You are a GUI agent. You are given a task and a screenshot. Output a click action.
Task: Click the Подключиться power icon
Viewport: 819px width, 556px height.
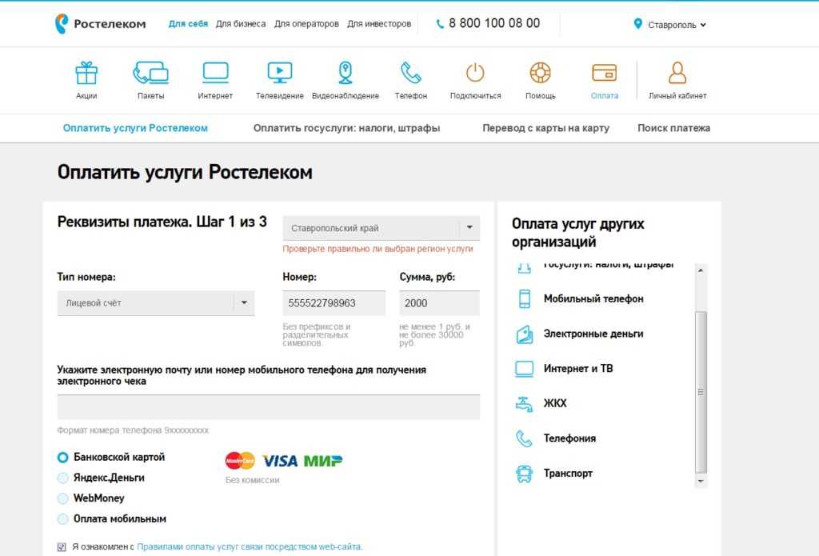pos(475,73)
